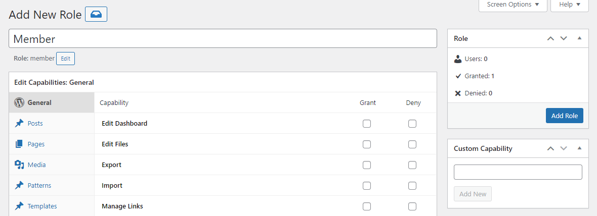Screen dimensions: 597x216
Task: Click the Templates pin icon
Action: [x=19, y=206]
